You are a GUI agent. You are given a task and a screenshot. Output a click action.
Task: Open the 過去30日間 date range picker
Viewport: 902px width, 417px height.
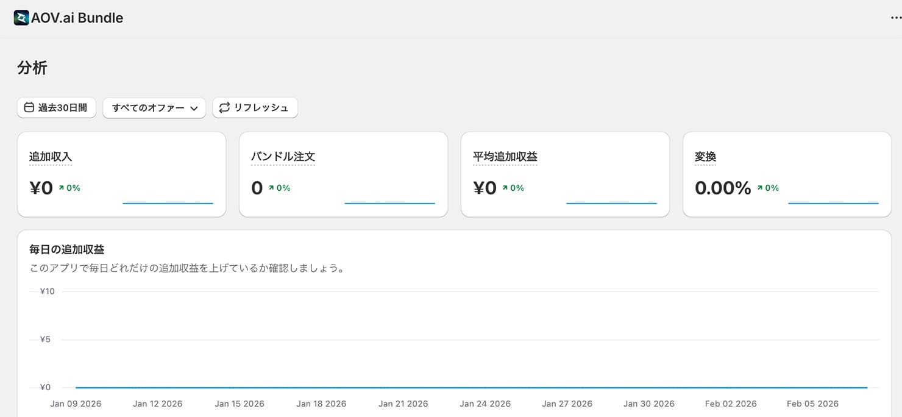[57, 108]
